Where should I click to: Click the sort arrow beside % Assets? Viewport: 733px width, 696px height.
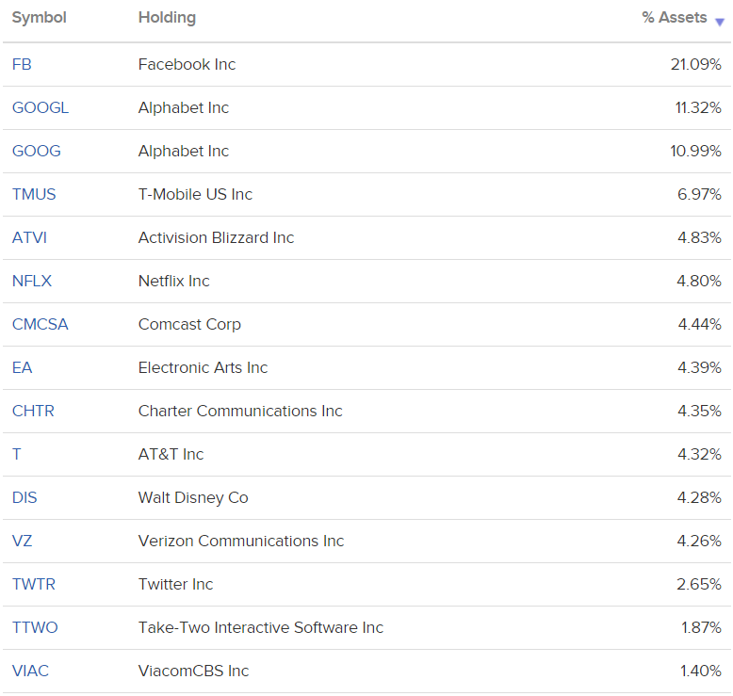tap(720, 22)
